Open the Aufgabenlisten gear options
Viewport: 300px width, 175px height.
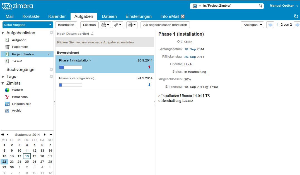(x=51, y=33)
